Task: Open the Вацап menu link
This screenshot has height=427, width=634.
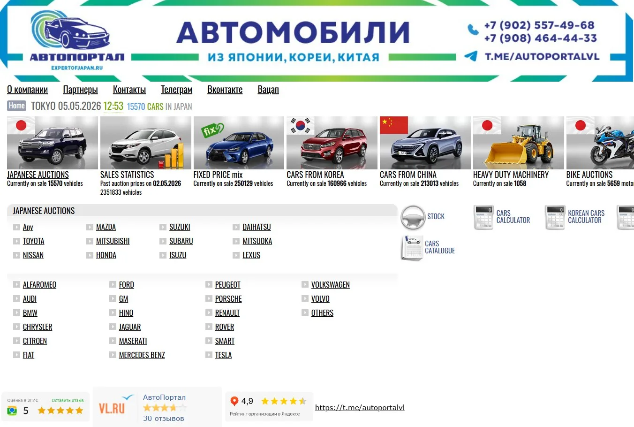Action: [x=268, y=90]
